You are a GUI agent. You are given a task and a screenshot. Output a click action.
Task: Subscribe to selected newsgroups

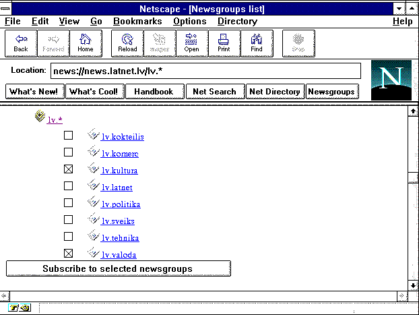(119, 268)
